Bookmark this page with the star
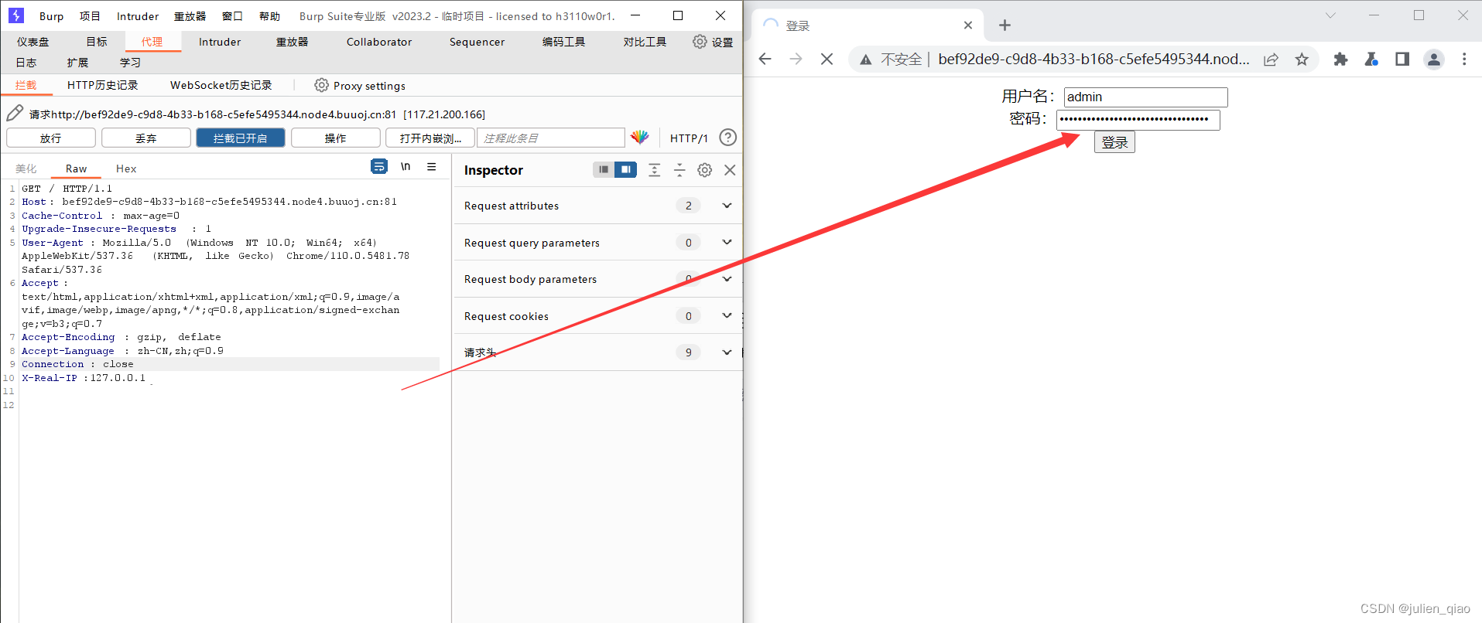The width and height of the screenshot is (1482, 623). tap(1302, 60)
